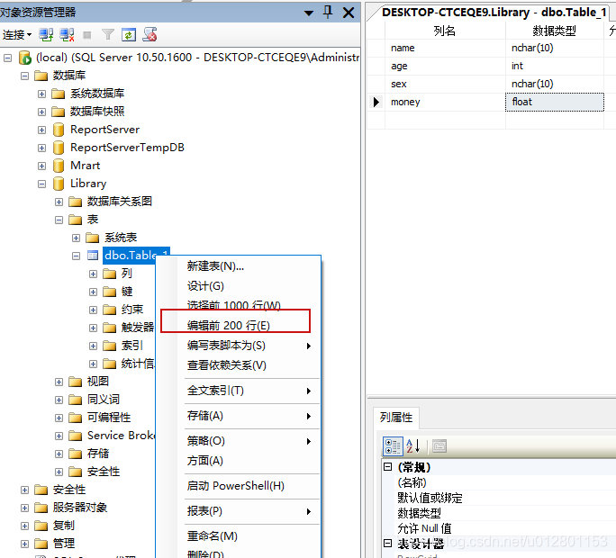
Task: Select the 约束 folder icon
Action: 110,310
